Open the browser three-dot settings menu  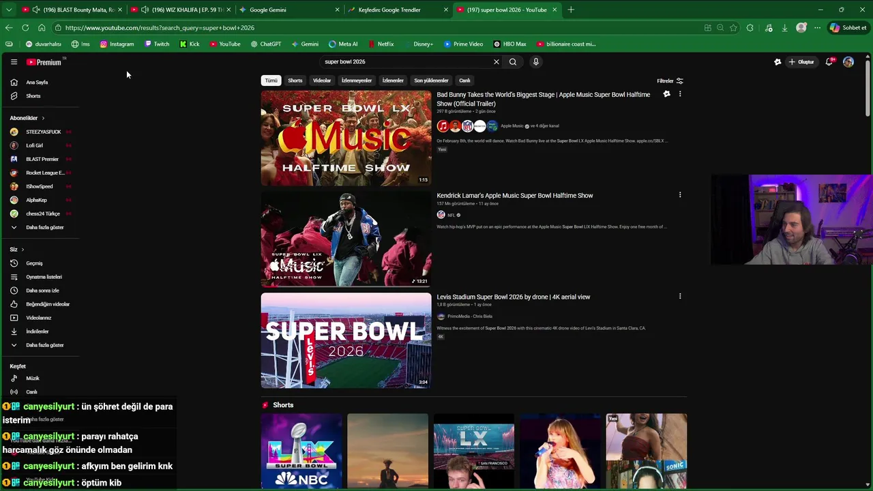[818, 28]
